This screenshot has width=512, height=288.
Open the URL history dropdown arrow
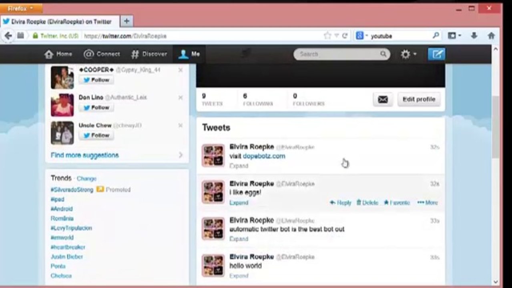point(337,36)
